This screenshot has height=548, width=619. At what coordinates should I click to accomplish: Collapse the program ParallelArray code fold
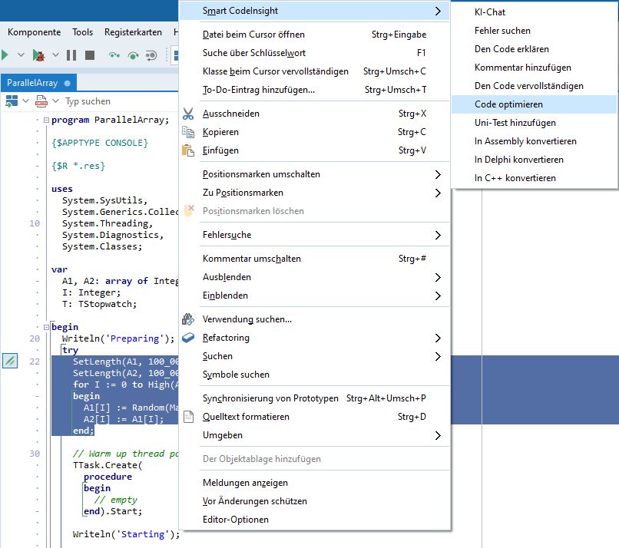tap(46, 120)
